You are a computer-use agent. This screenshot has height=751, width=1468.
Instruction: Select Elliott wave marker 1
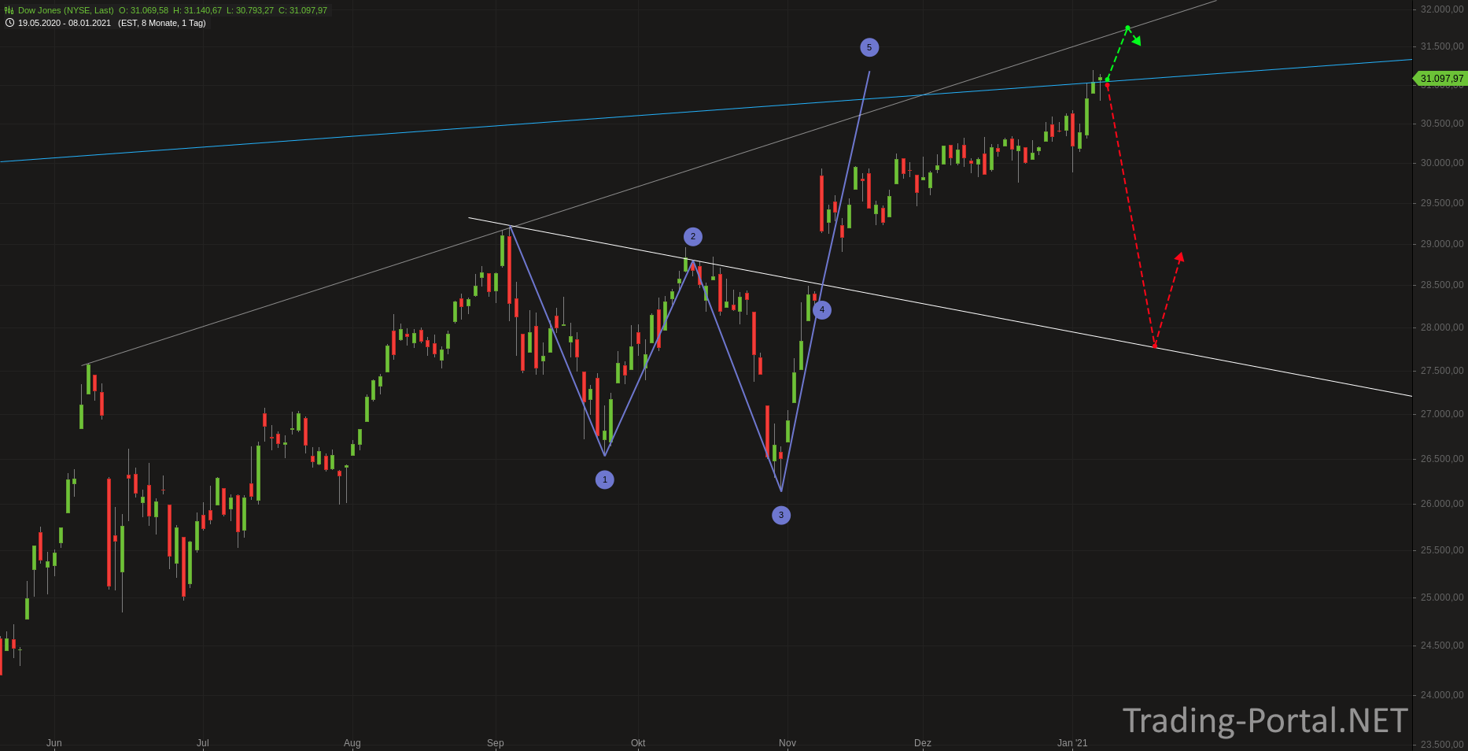(x=604, y=479)
